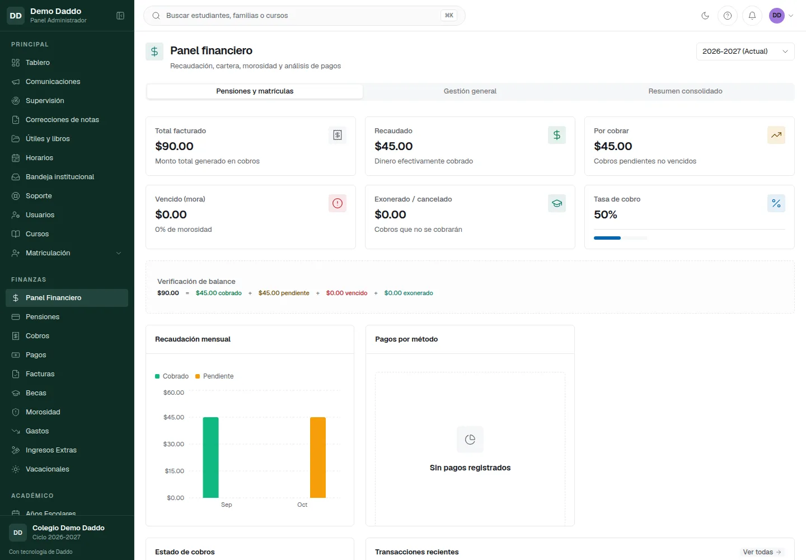Click Ver todas link in Transacciones recientes
The width and height of the screenshot is (806, 560).
pos(762,552)
